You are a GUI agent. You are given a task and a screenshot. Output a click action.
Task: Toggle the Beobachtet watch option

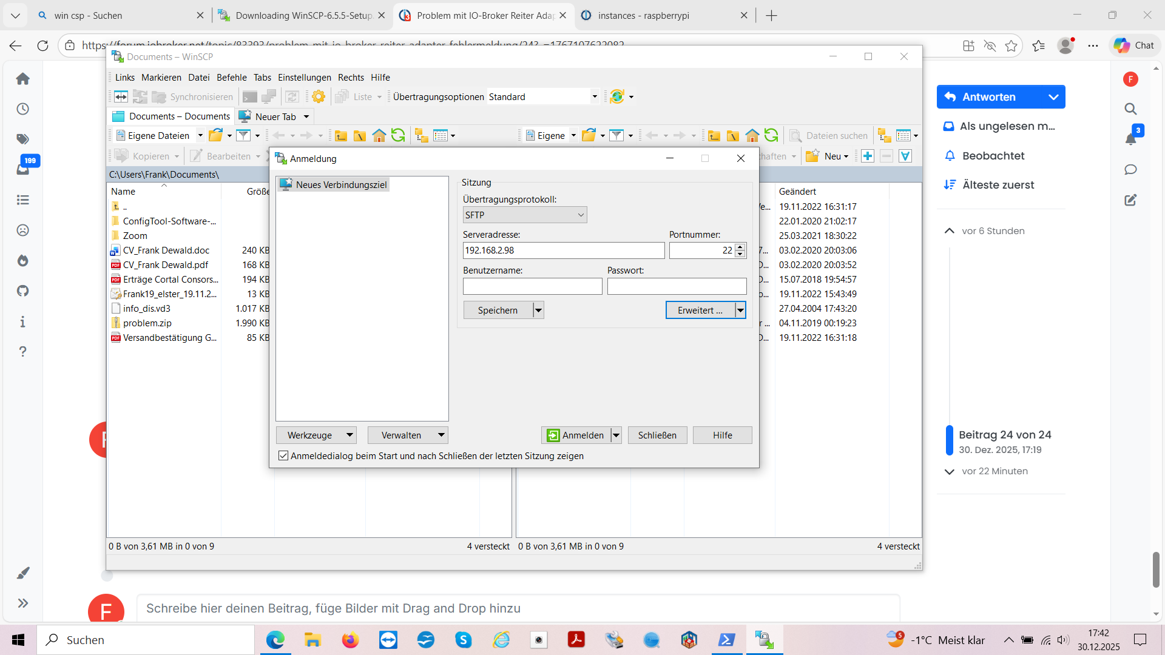point(993,156)
